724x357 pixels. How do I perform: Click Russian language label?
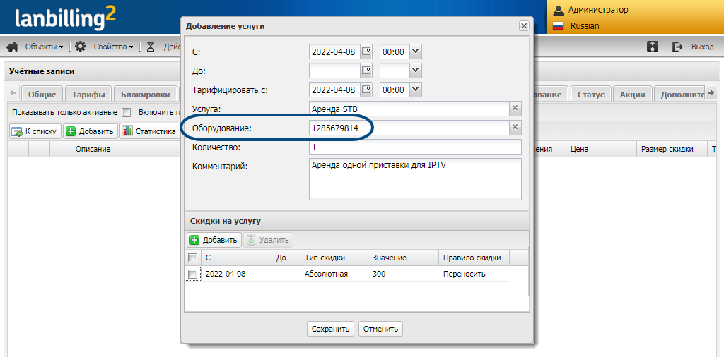click(x=585, y=26)
